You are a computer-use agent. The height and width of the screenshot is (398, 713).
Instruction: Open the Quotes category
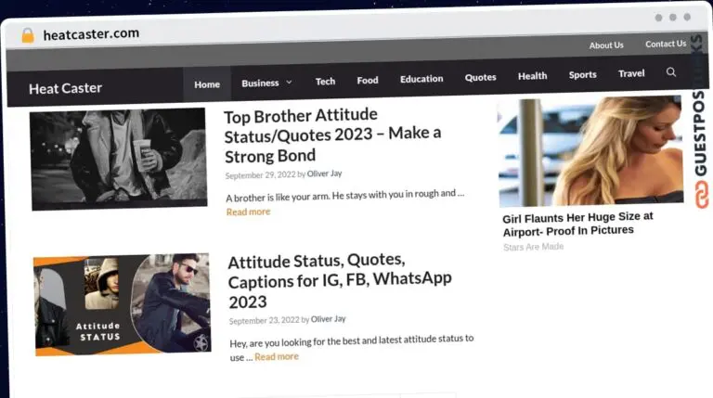[480, 77]
